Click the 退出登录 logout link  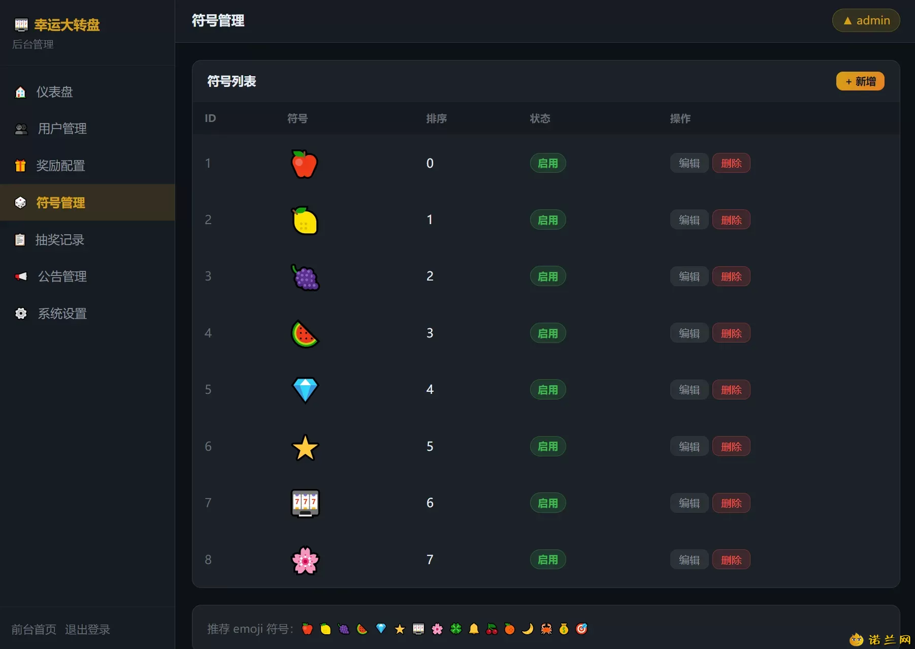click(x=87, y=630)
